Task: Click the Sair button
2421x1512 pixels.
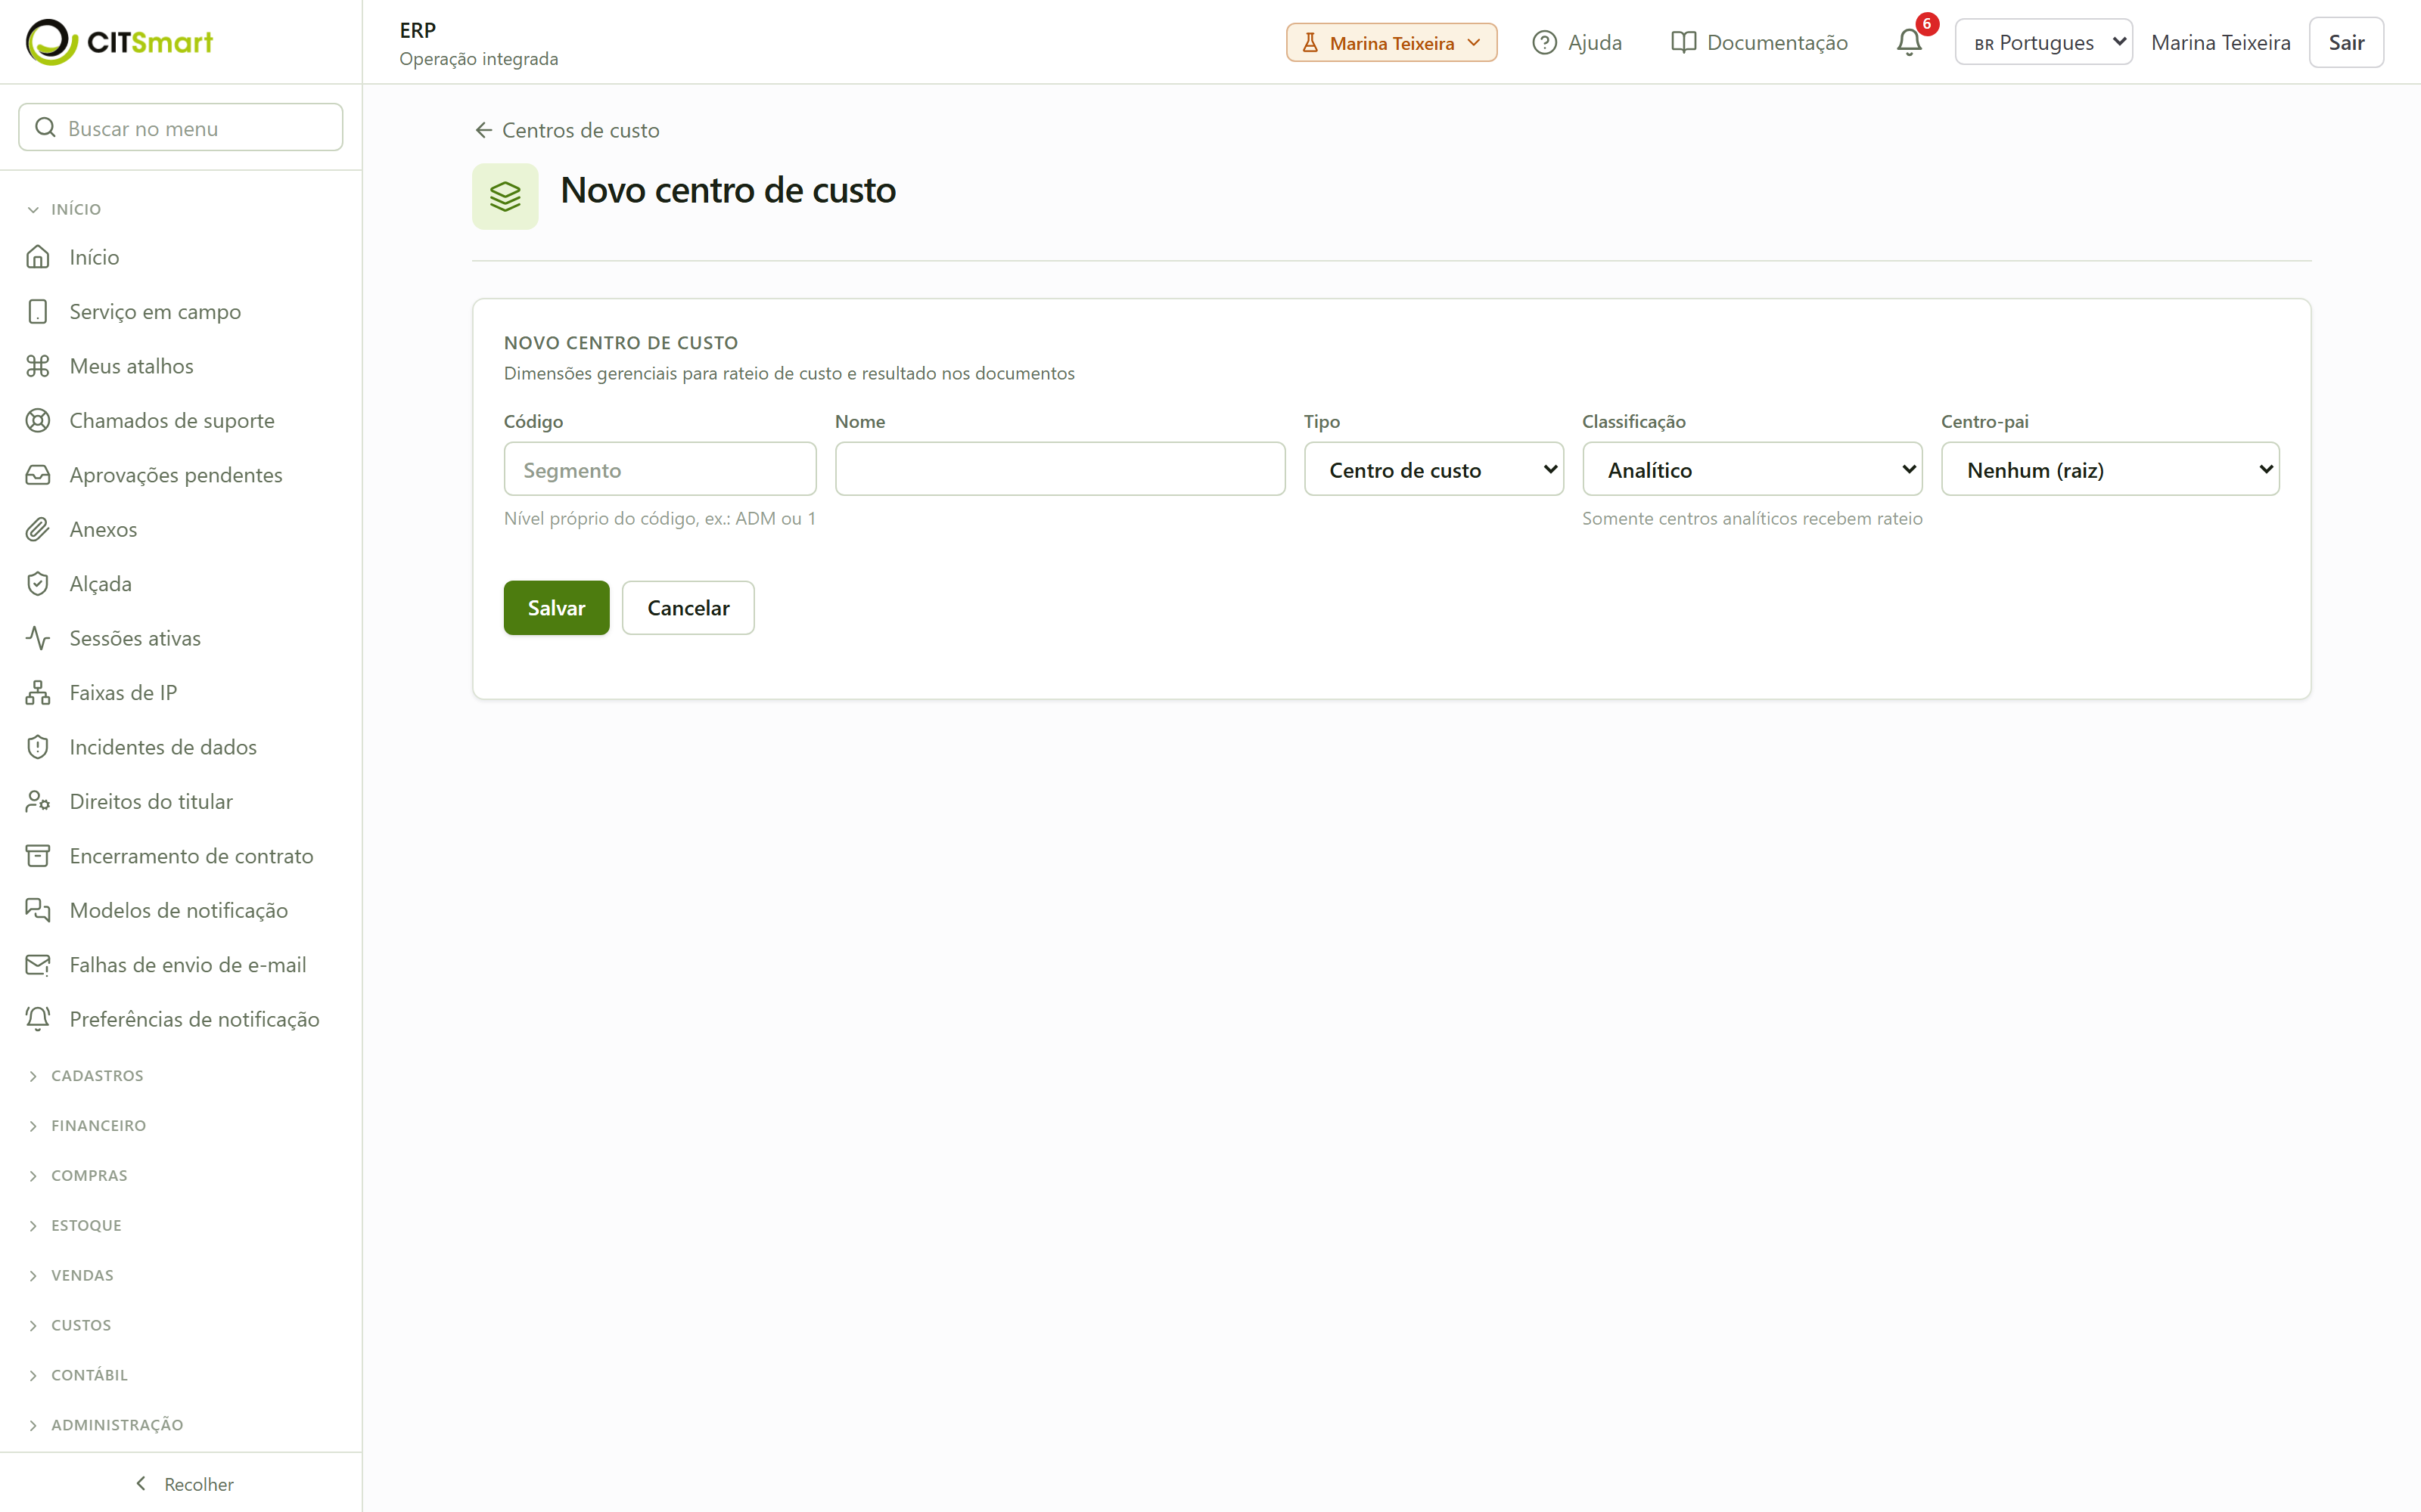Action: pyautogui.click(x=2346, y=42)
